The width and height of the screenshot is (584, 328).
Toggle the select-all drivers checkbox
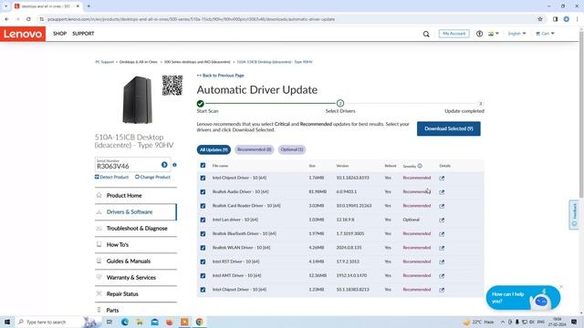coord(203,166)
